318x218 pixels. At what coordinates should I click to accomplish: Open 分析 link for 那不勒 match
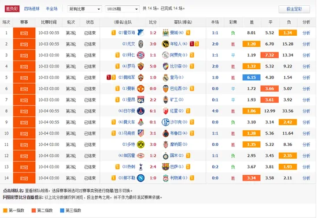click(x=306, y=178)
